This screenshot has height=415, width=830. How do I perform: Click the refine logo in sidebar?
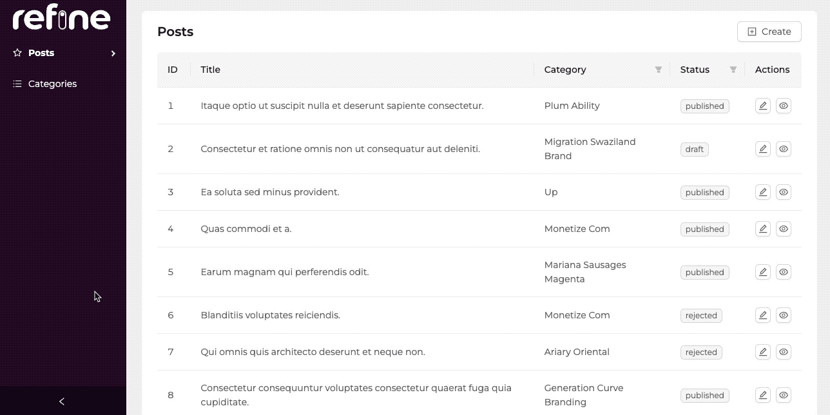coord(62,17)
